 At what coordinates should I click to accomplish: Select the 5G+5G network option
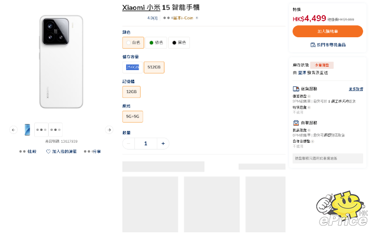click(x=132, y=116)
